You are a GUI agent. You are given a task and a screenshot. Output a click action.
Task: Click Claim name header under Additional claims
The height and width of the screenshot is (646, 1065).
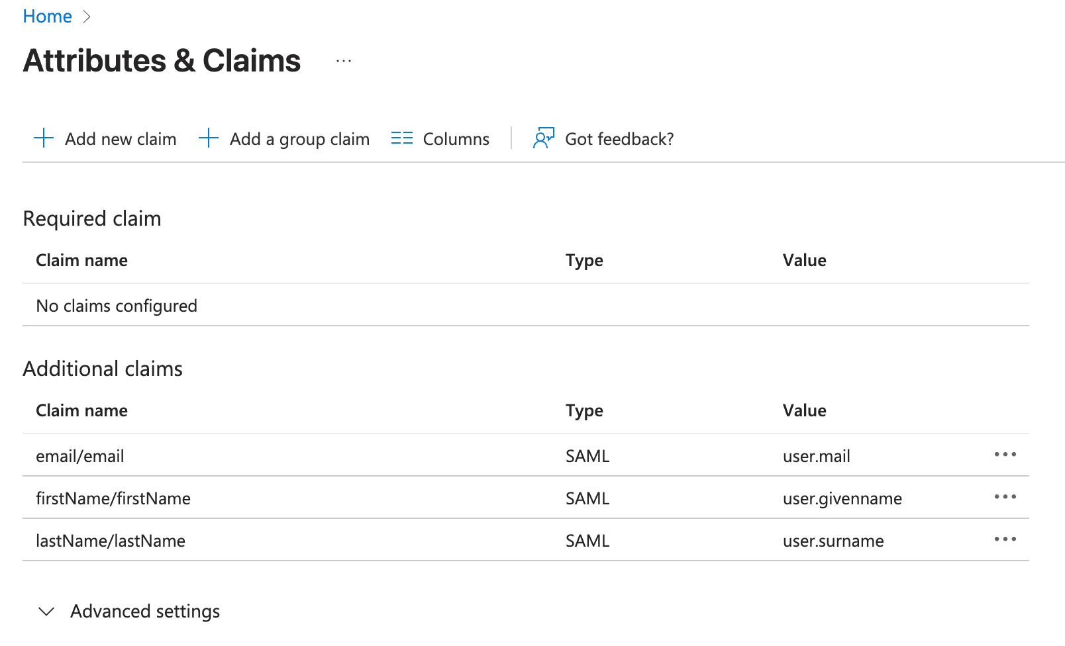point(81,410)
